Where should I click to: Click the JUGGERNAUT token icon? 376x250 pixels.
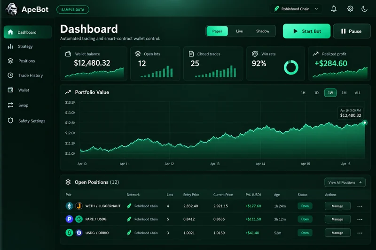[x=79, y=206]
